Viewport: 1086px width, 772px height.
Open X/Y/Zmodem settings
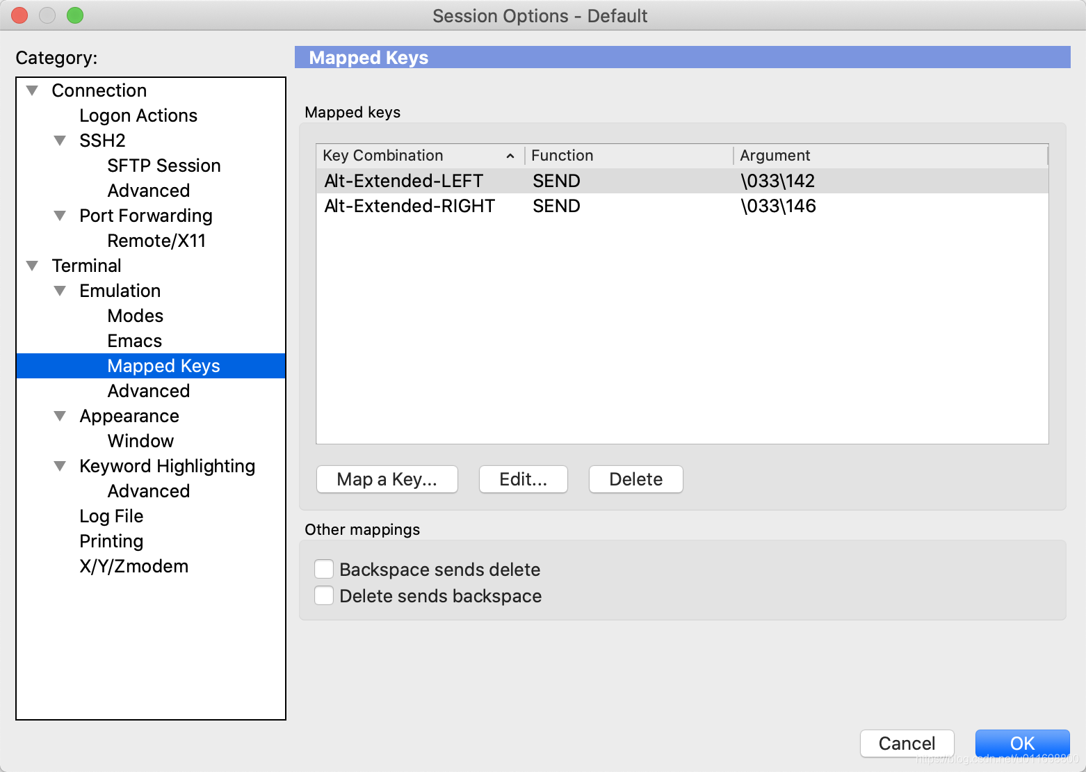point(134,566)
